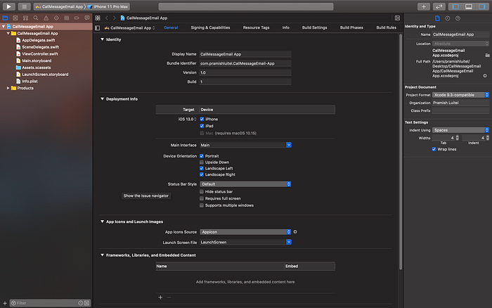Show the File inspector
The image size is (492, 308).
click(x=437, y=18)
